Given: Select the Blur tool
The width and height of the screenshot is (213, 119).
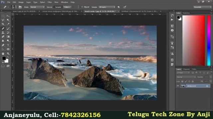Looking at the screenshot, I should (x=3, y=41).
